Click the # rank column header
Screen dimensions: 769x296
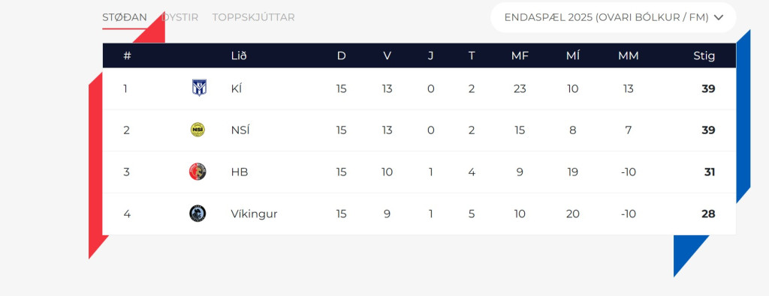pyautogui.click(x=127, y=55)
